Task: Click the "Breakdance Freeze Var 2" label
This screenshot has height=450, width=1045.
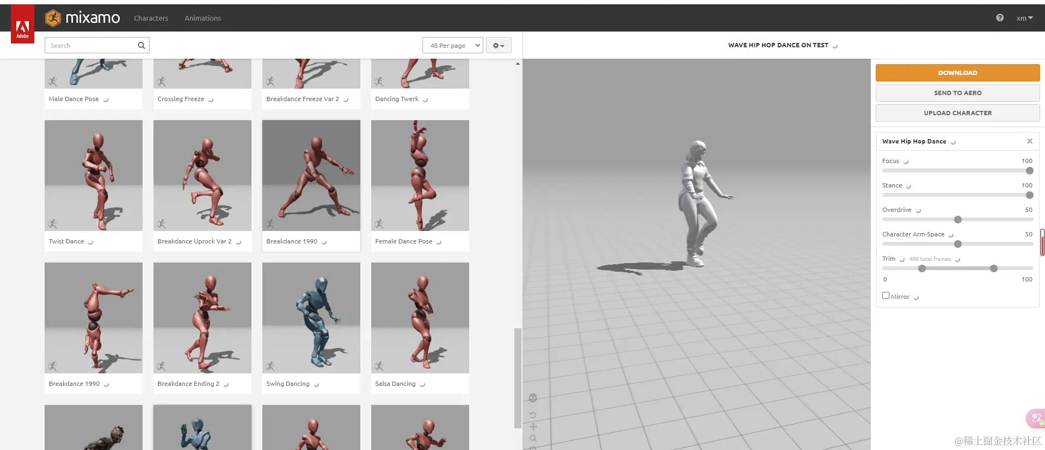Action: pos(303,99)
